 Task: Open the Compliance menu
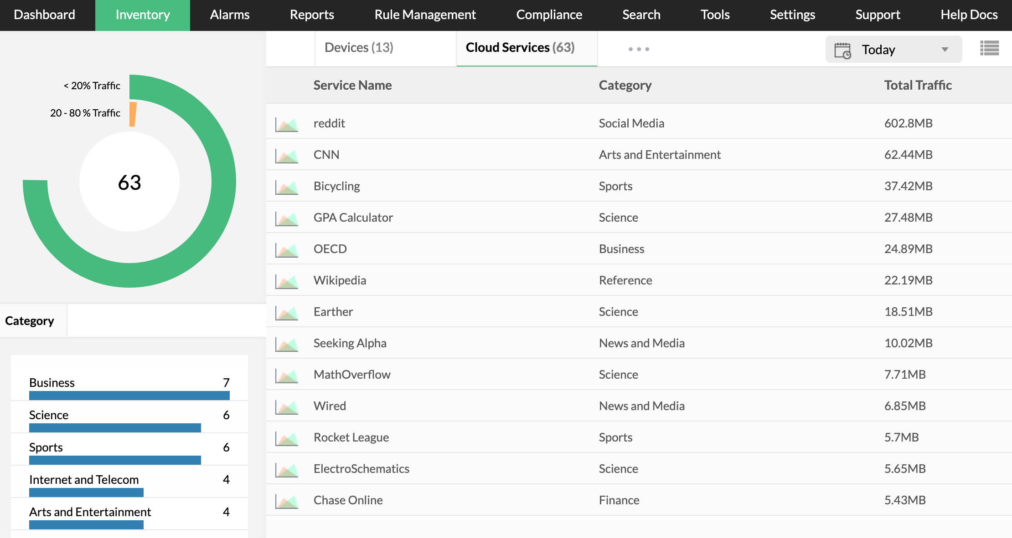click(549, 14)
